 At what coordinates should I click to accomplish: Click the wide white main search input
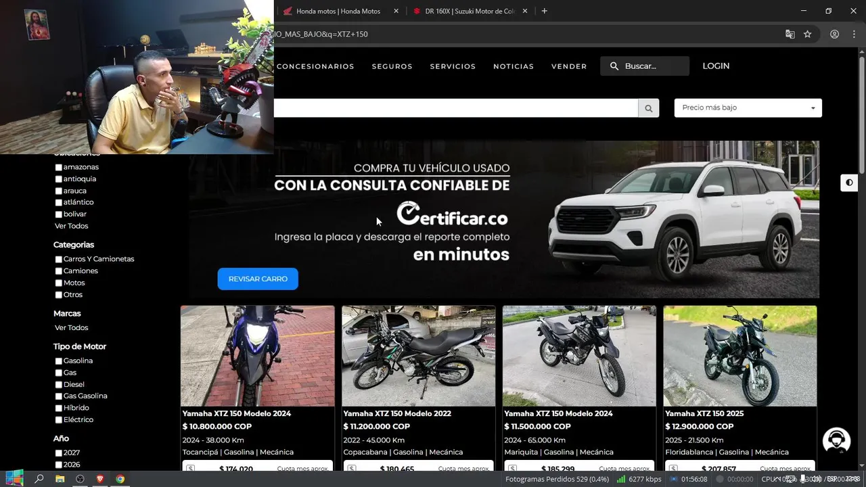456,108
